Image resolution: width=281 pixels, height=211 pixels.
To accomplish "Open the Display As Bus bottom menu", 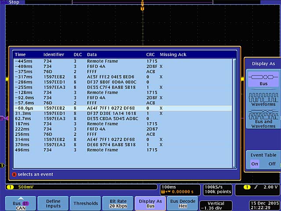I will [x=150, y=203].
